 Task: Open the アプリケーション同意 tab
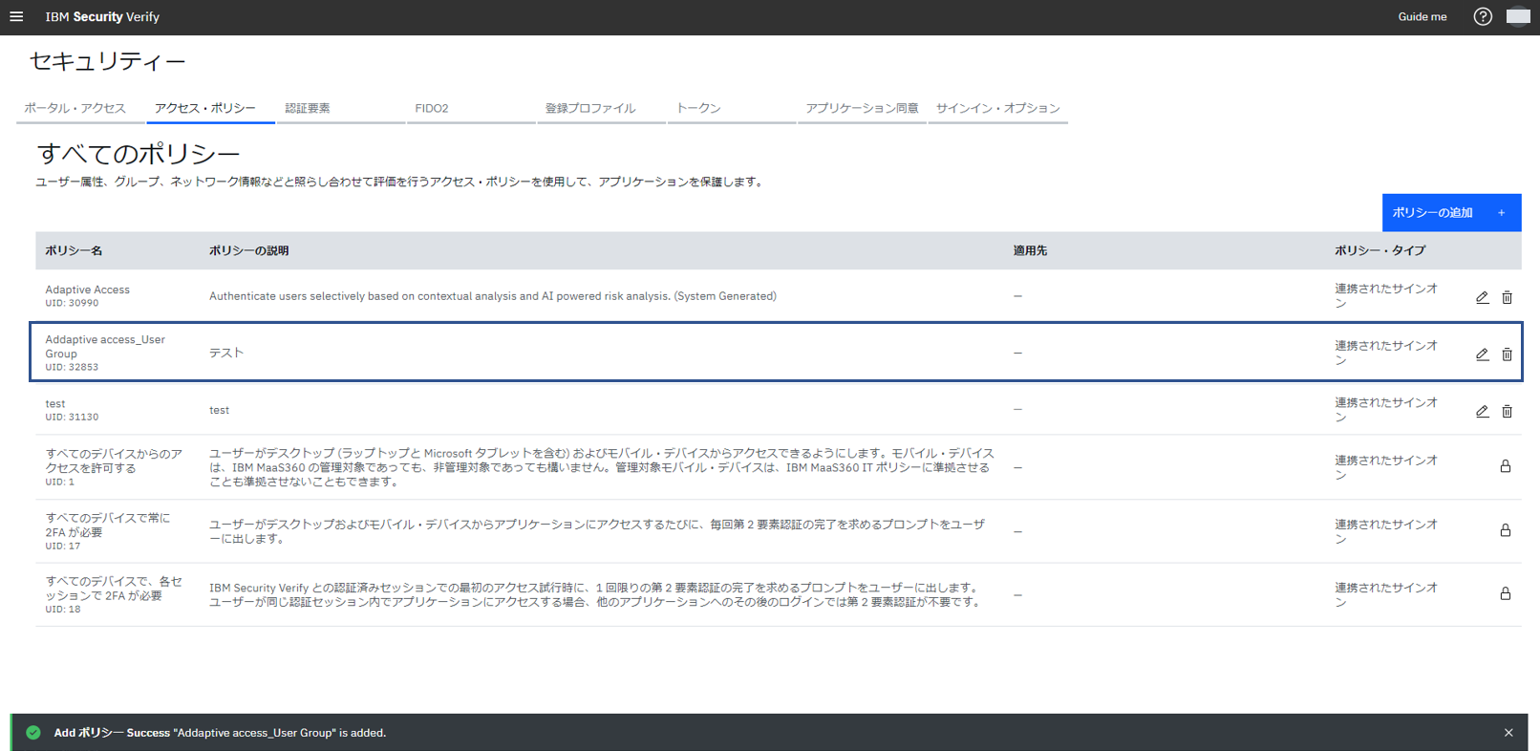(862, 108)
